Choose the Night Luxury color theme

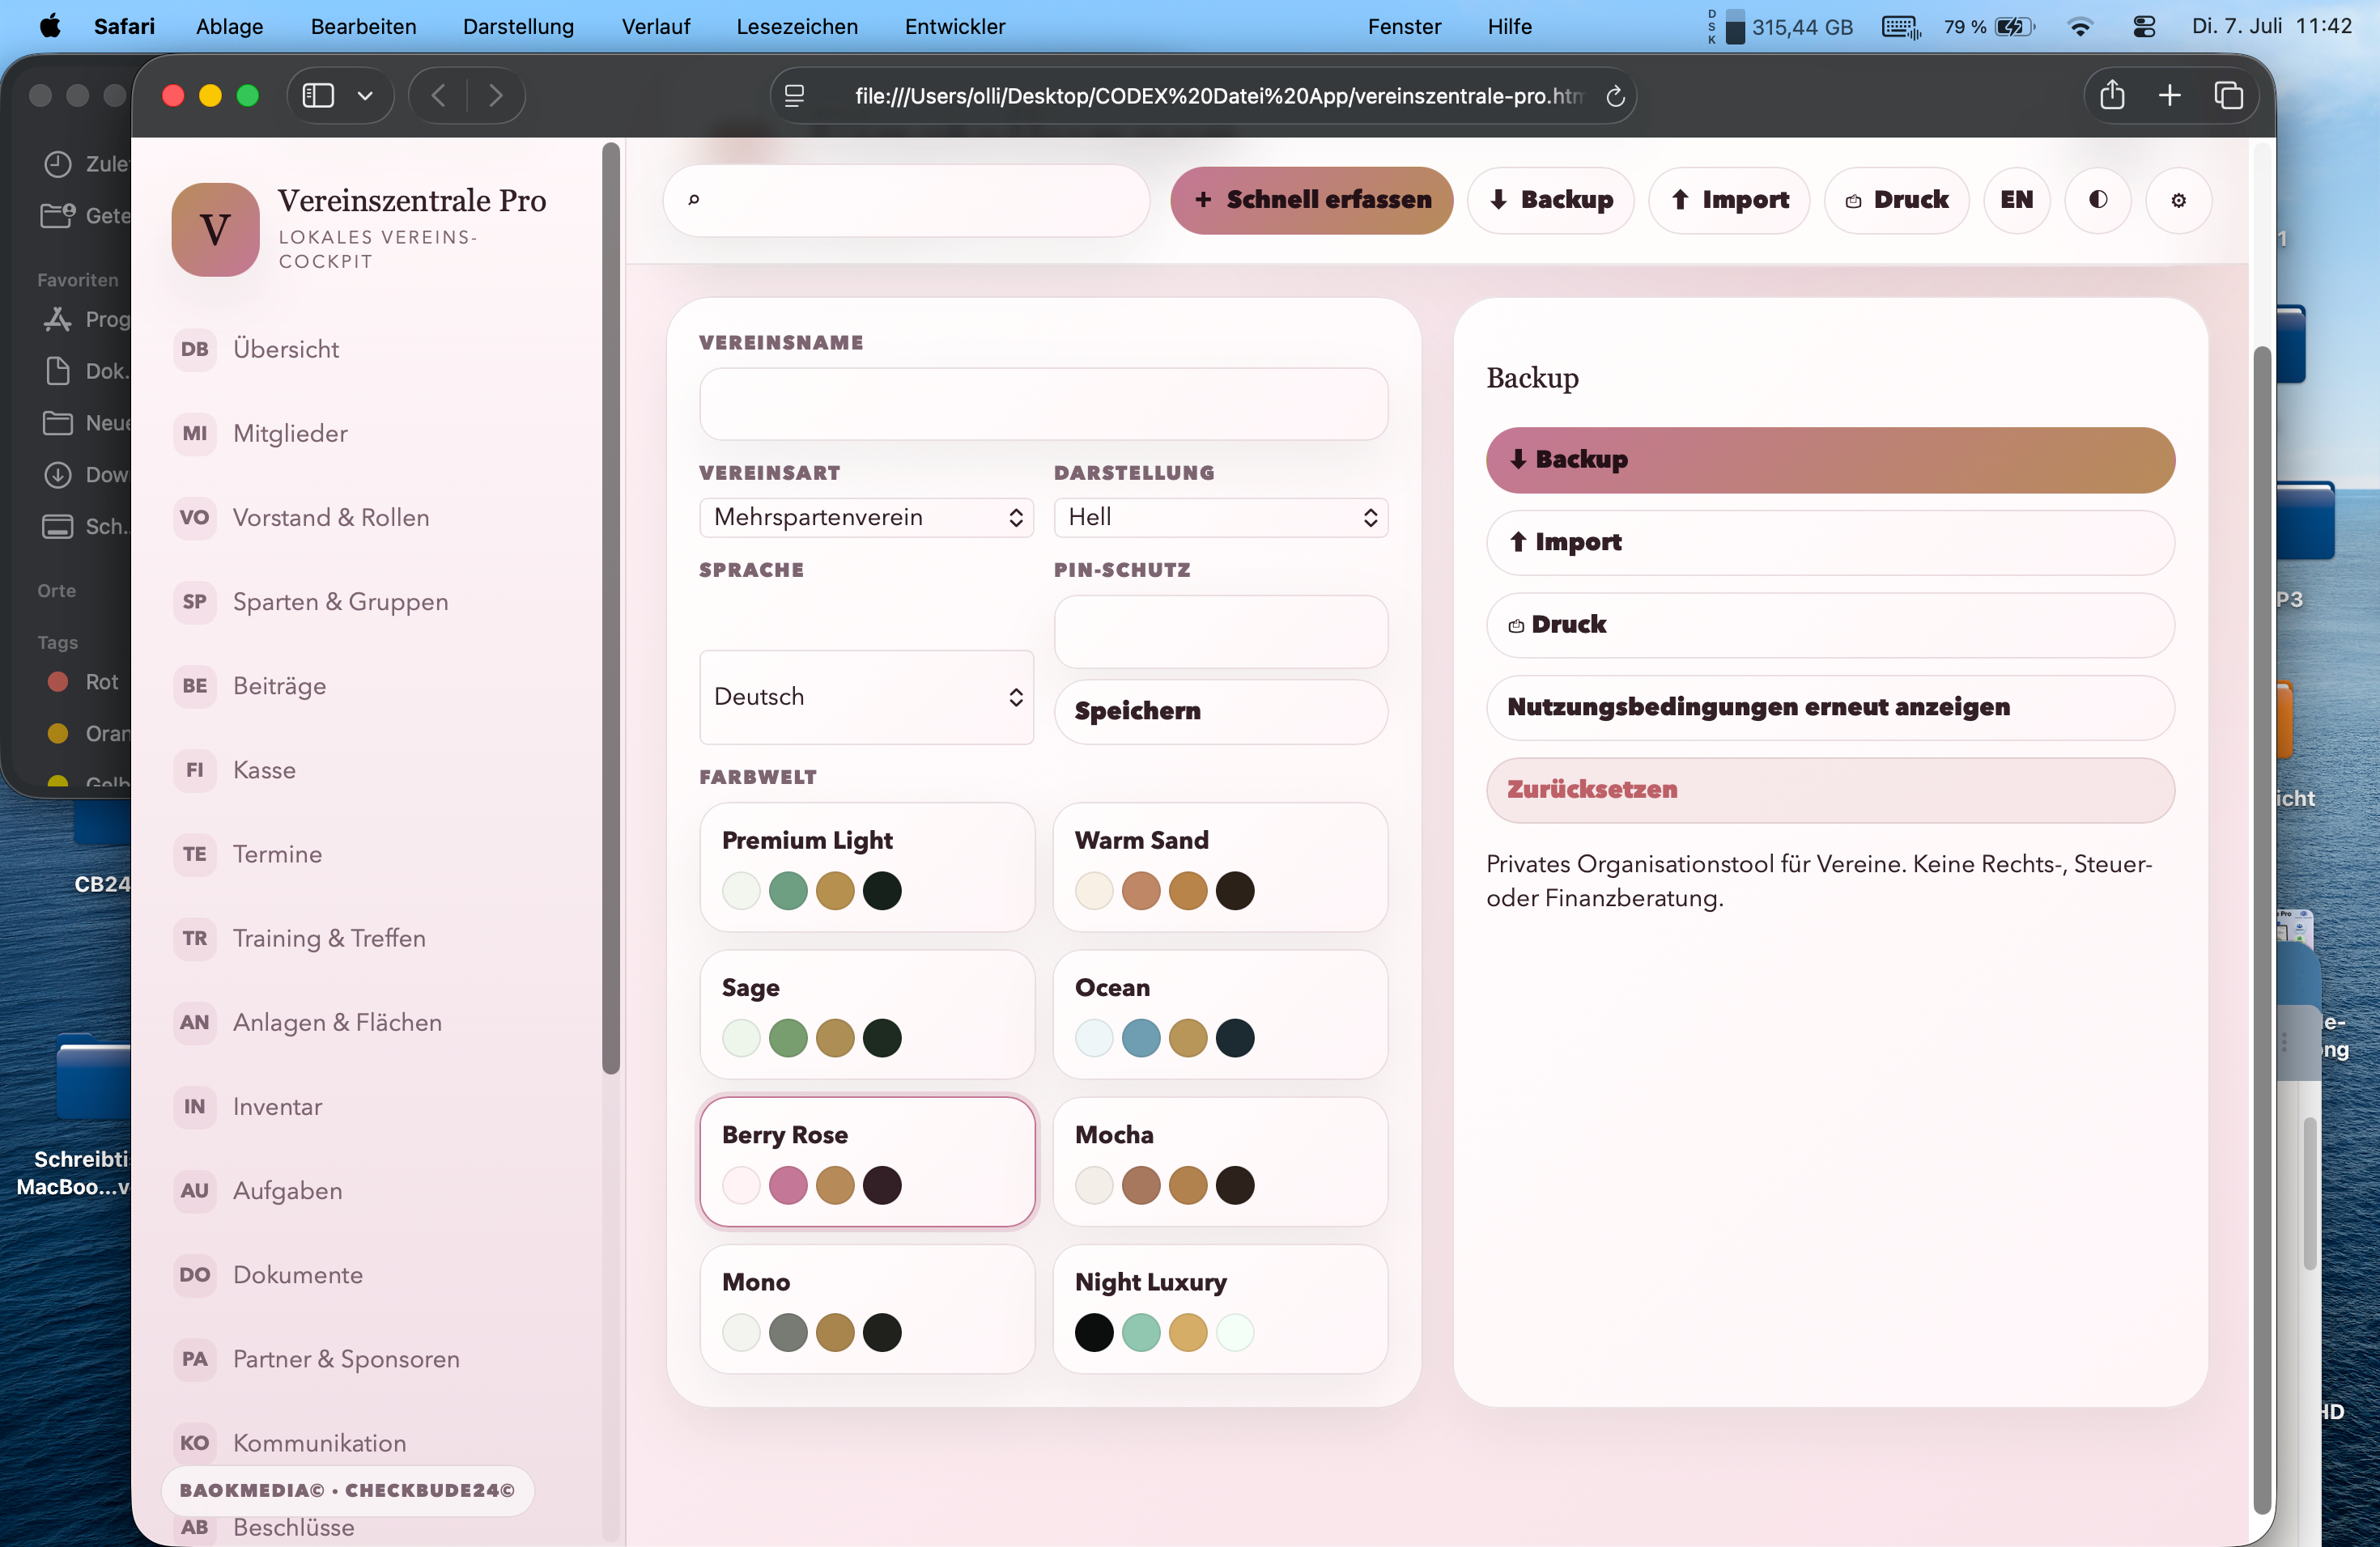coord(1221,1308)
